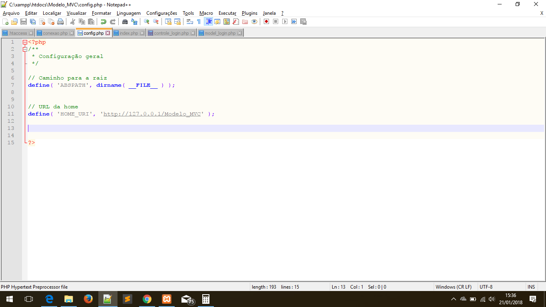Show hidden icons in the system tray
The height and width of the screenshot is (307, 546).
click(454, 298)
